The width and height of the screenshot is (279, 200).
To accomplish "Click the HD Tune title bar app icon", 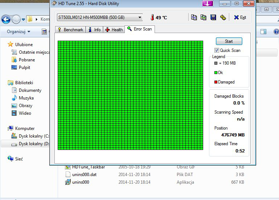I will point(54,3).
